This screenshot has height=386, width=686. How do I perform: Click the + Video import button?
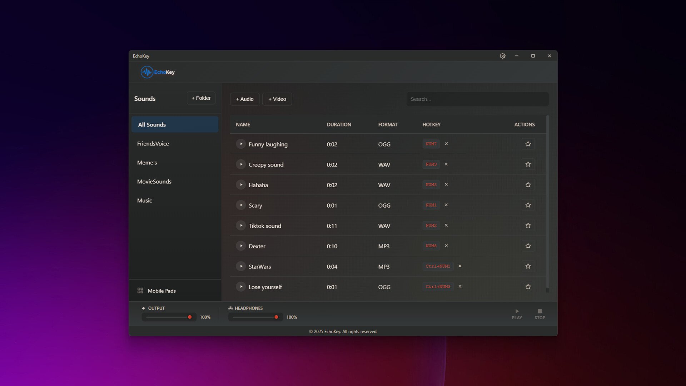pyautogui.click(x=277, y=99)
